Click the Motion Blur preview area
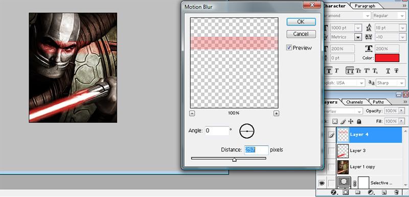The width and height of the screenshot is (409, 197). click(x=234, y=63)
